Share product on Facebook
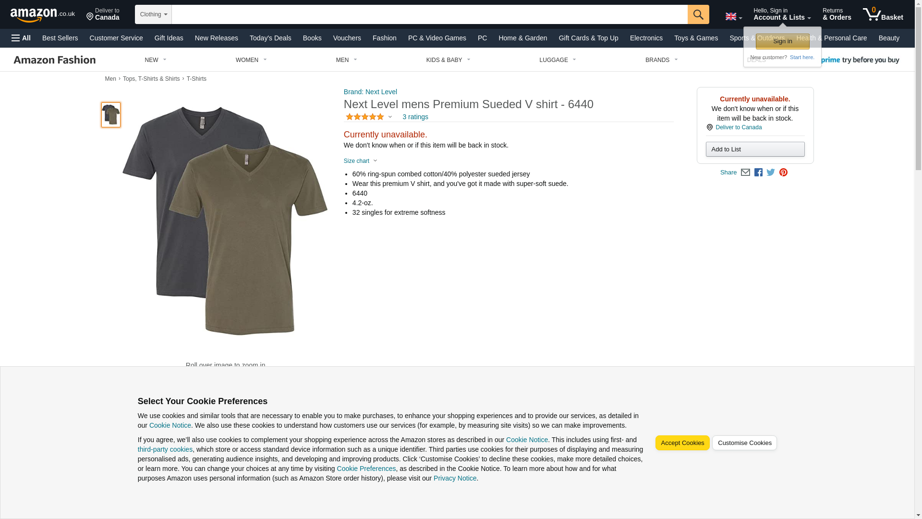Screen dimensions: 922x519 tap(758, 173)
